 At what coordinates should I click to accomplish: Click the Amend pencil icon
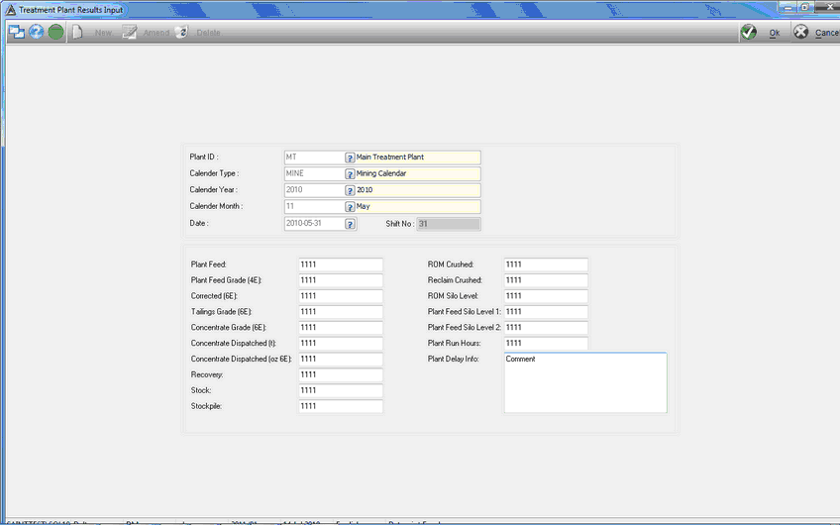click(x=129, y=32)
